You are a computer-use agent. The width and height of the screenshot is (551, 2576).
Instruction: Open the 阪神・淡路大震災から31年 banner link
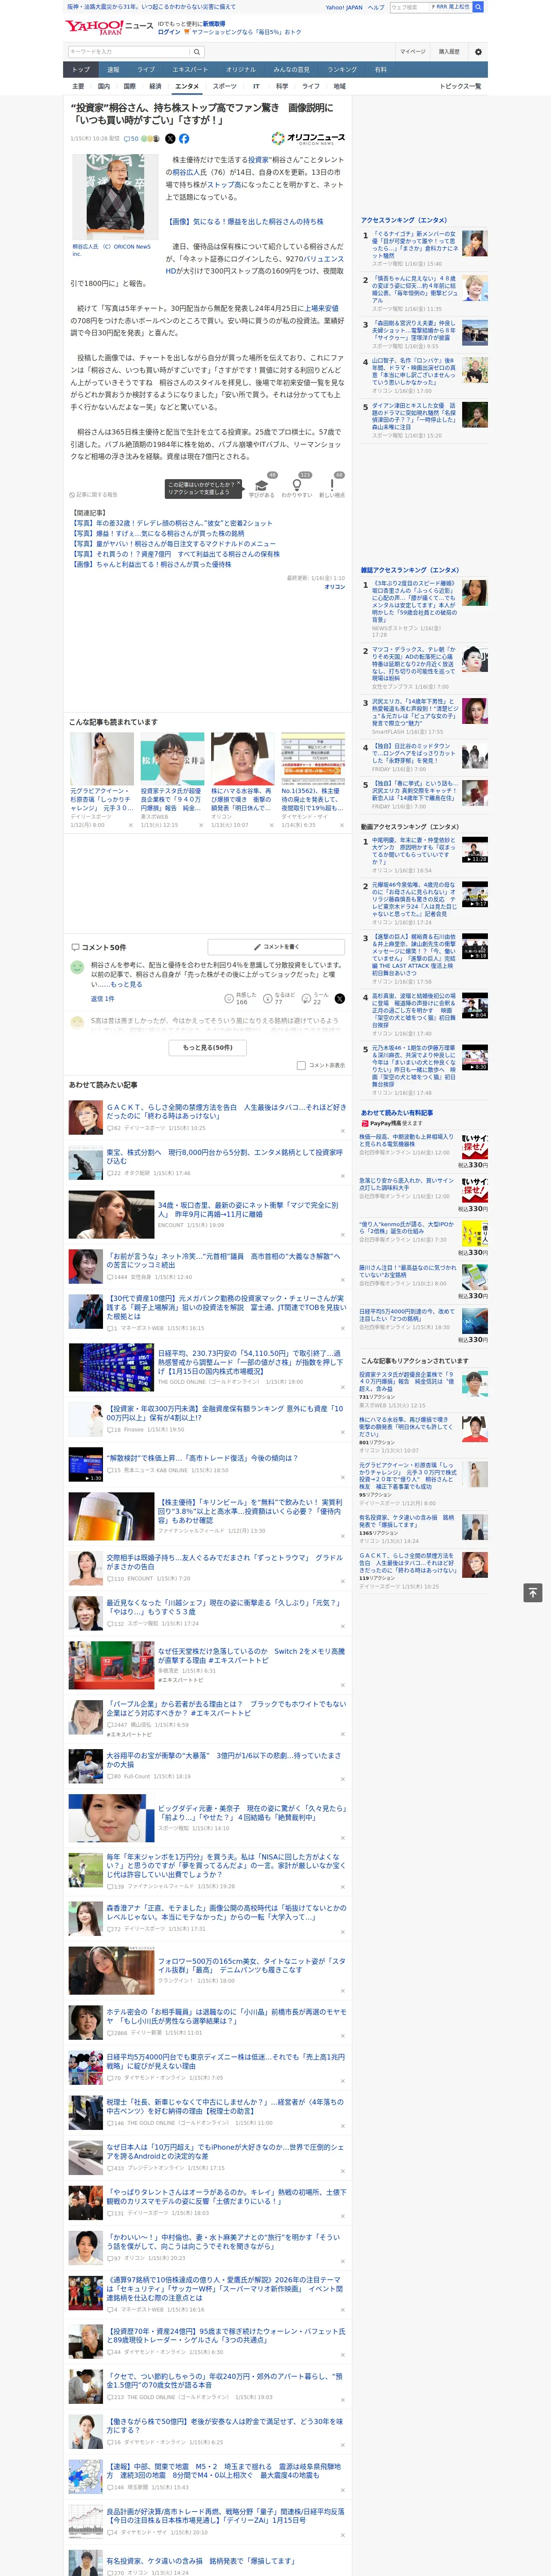(151, 7)
